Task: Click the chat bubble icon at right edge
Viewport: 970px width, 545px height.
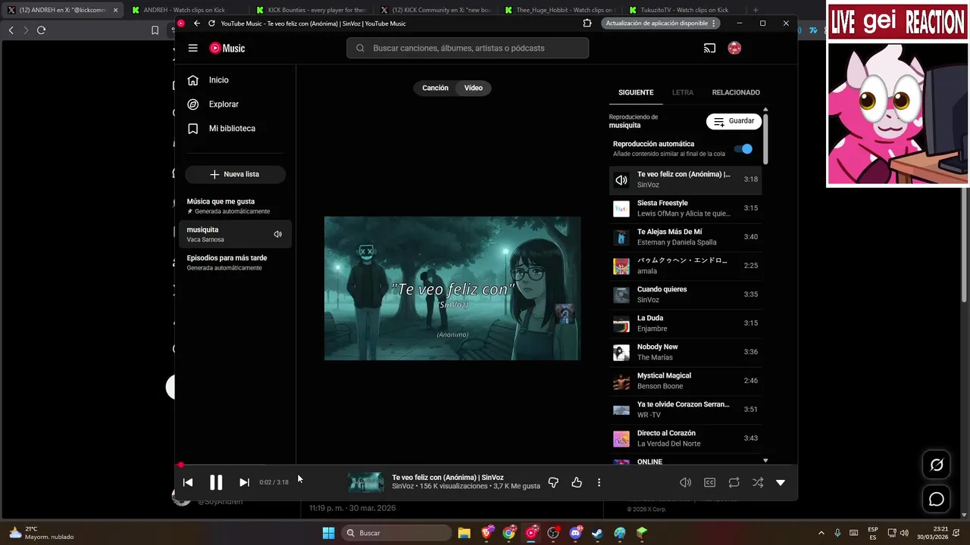Action: (x=937, y=500)
